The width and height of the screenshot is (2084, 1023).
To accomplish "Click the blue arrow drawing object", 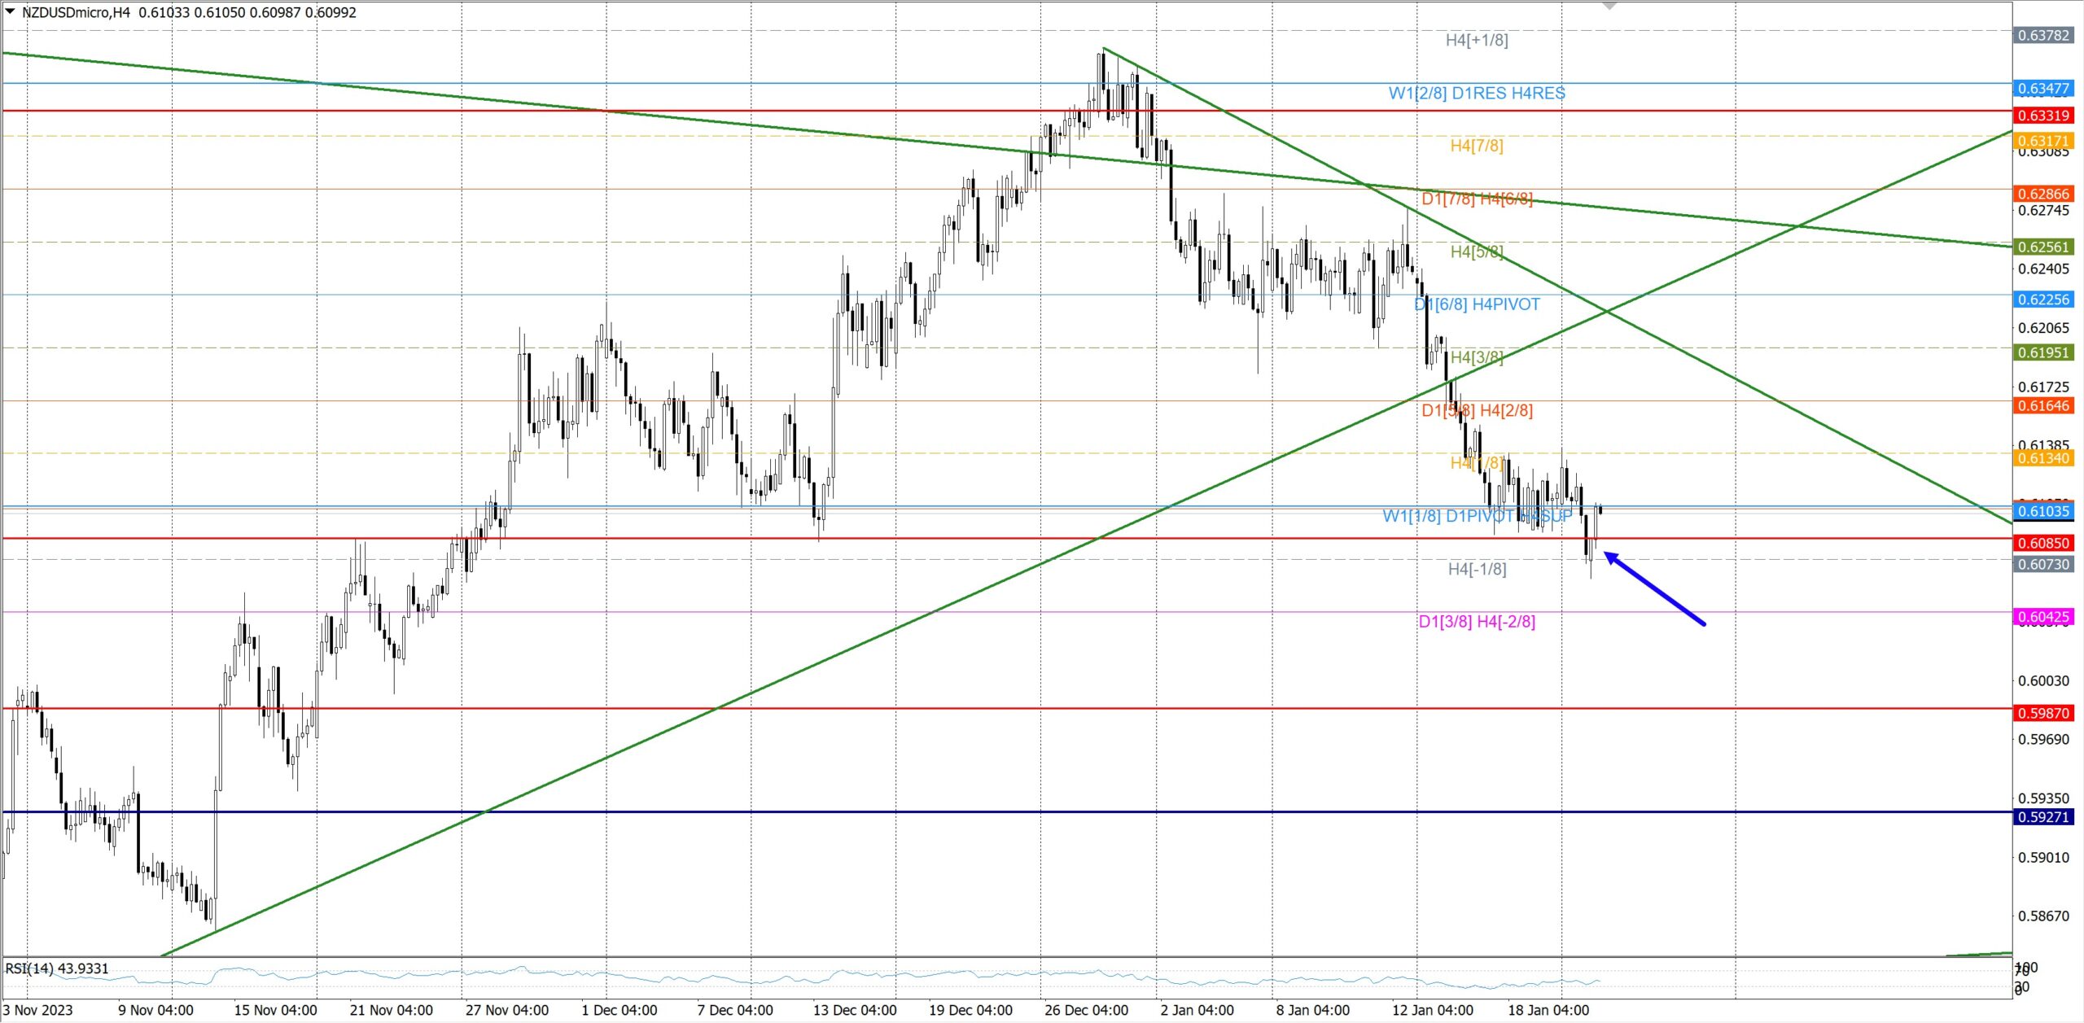I will point(1655,589).
